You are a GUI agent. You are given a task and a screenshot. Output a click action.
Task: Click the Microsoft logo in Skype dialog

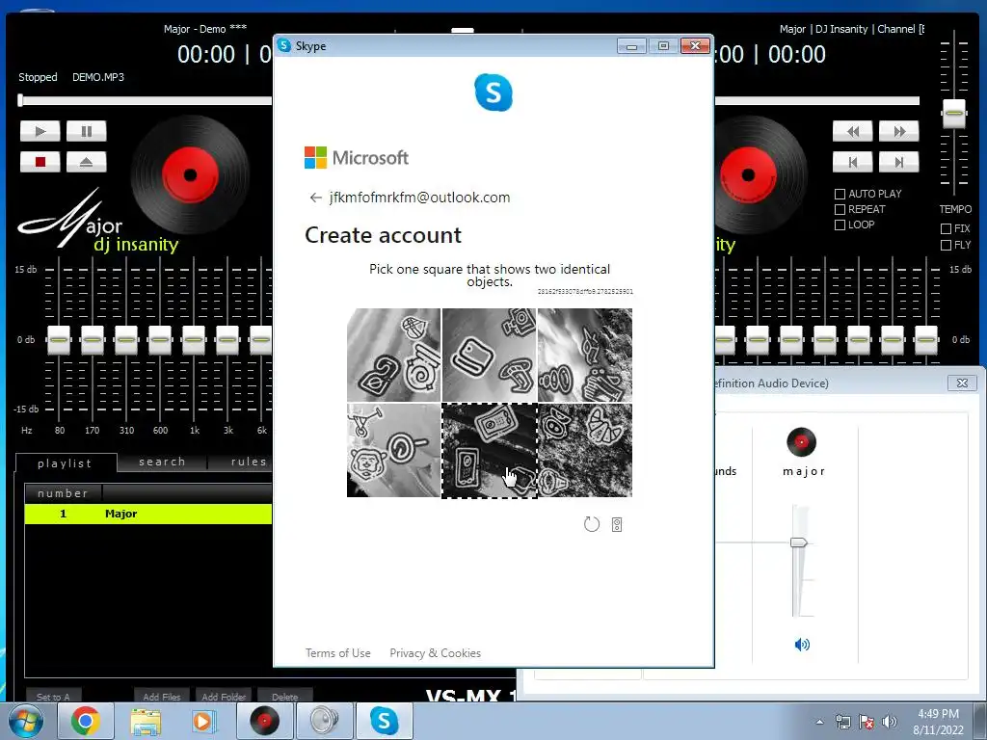357,157
